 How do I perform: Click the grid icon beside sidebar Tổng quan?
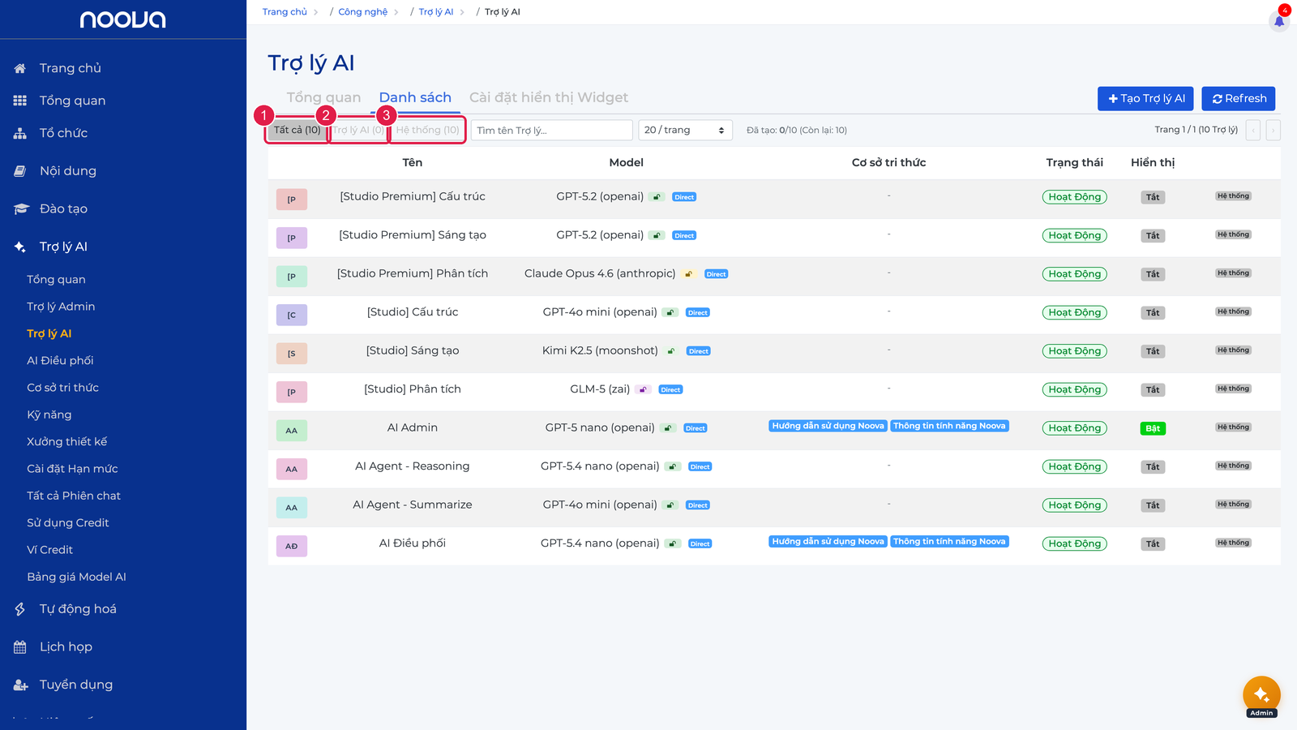coord(20,101)
